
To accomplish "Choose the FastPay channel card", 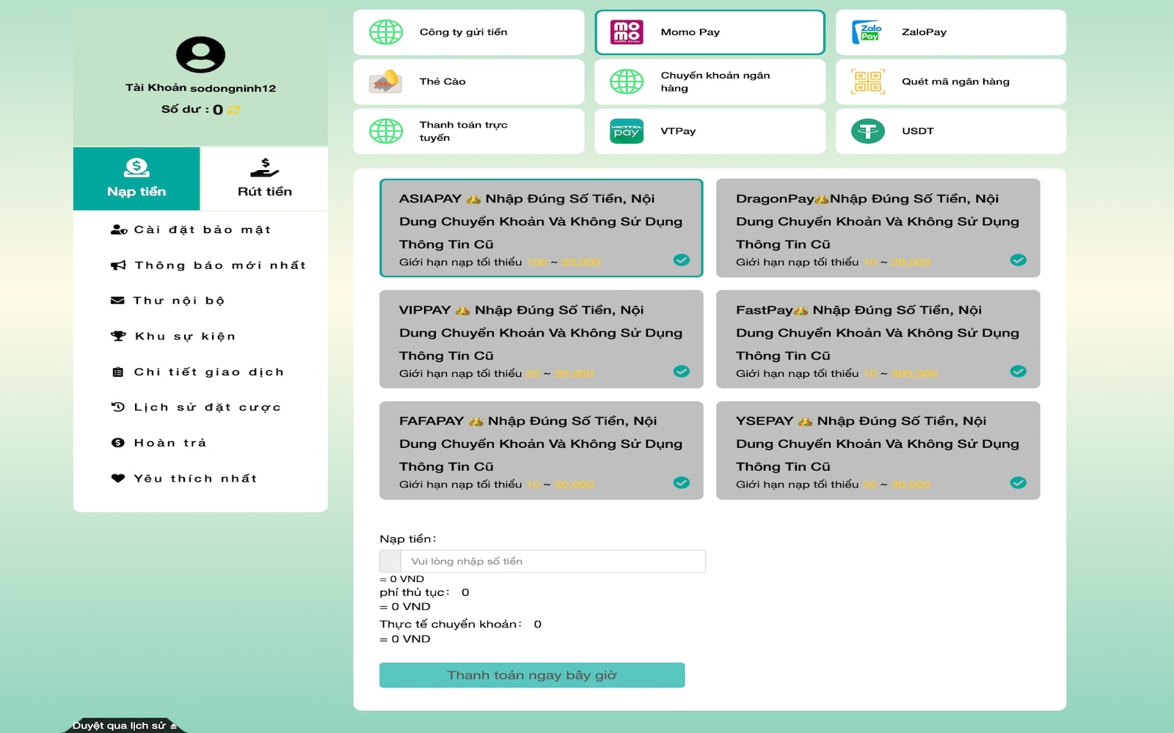I will pos(878,339).
